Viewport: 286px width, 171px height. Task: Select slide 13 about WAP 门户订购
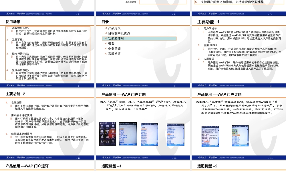click(x=239, y=124)
